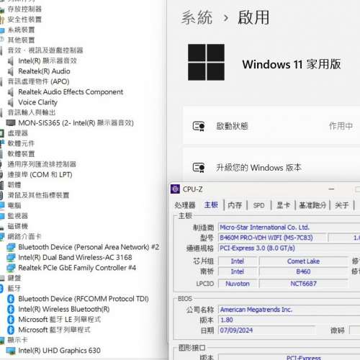
Task: Click the Comet Lake chipset value
Action: click(303, 261)
